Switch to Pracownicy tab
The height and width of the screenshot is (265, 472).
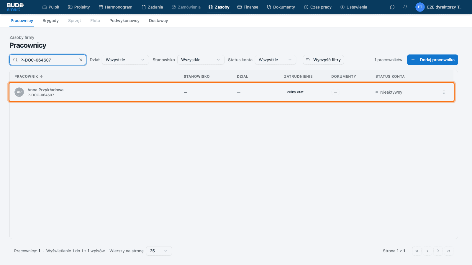tap(22, 21)
